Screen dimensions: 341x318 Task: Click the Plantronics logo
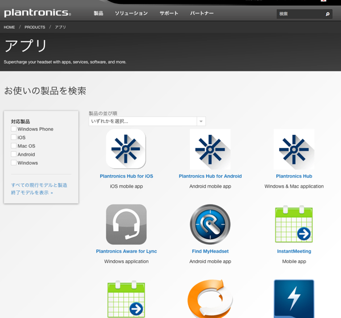click(x=38, y=13)
